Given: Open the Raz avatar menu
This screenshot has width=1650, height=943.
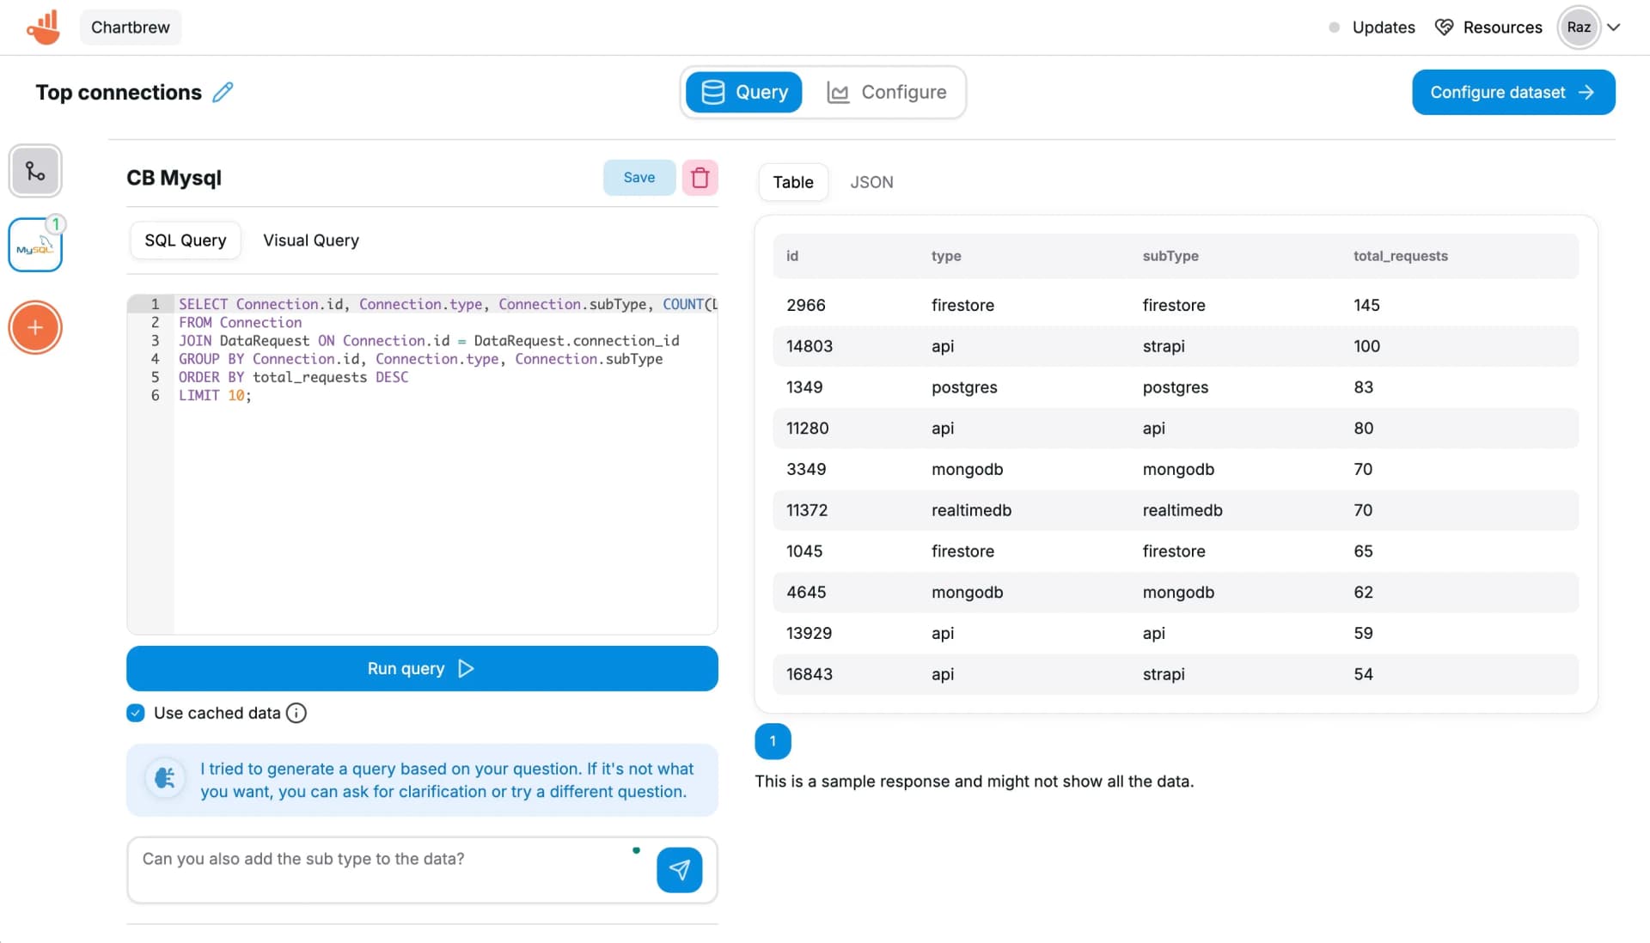Looking at the screenshot, I should click(x=1579, y=27).
